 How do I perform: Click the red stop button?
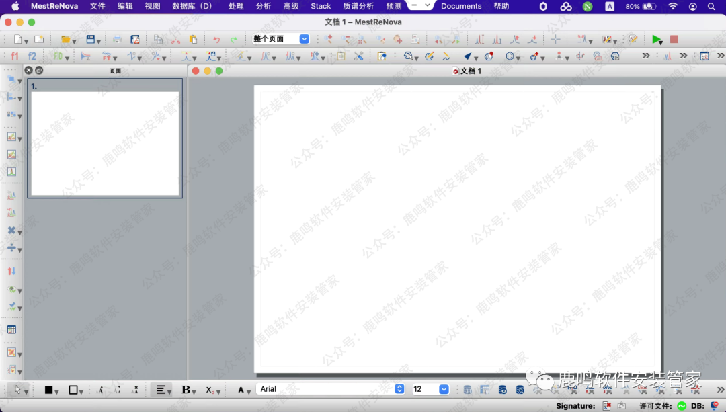[x=674, y=40]
